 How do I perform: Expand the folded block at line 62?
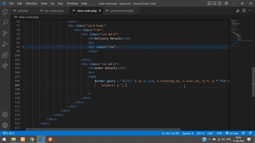[x=23, y=47]
